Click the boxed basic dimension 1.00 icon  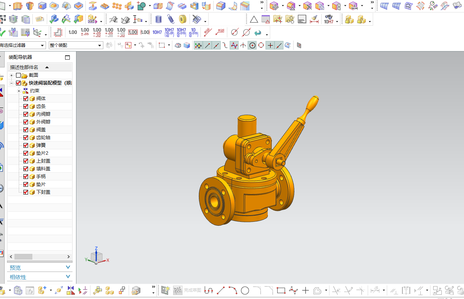tap(133, 32)
